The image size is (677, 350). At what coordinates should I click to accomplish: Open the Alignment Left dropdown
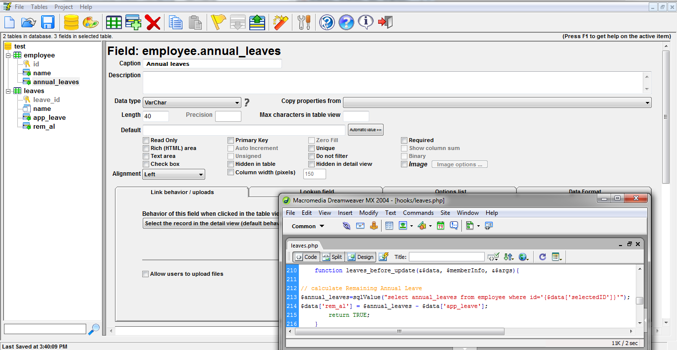tap(174, 174)
